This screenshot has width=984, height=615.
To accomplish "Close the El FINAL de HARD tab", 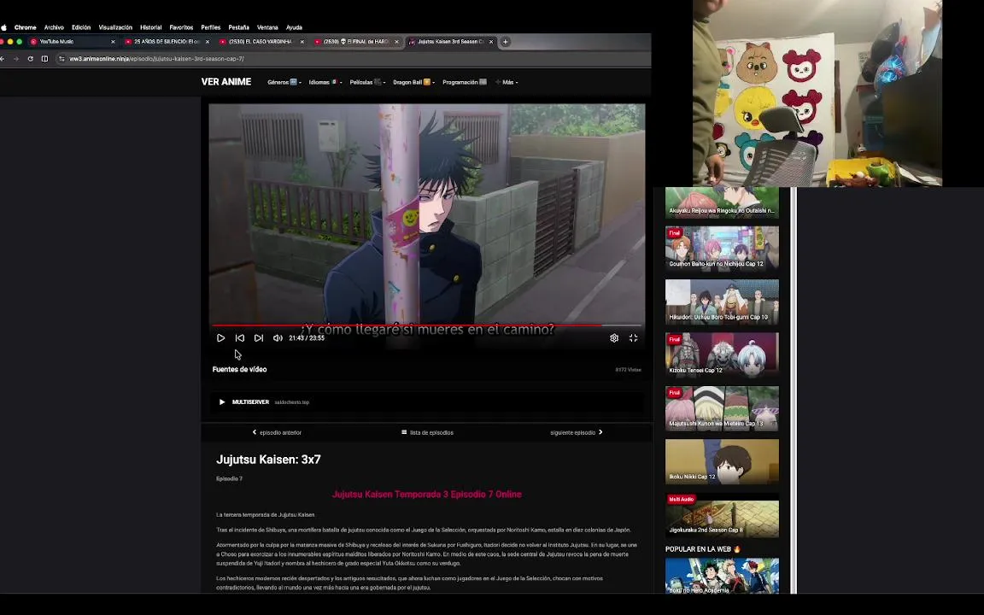I will click(x=396, y=41).
